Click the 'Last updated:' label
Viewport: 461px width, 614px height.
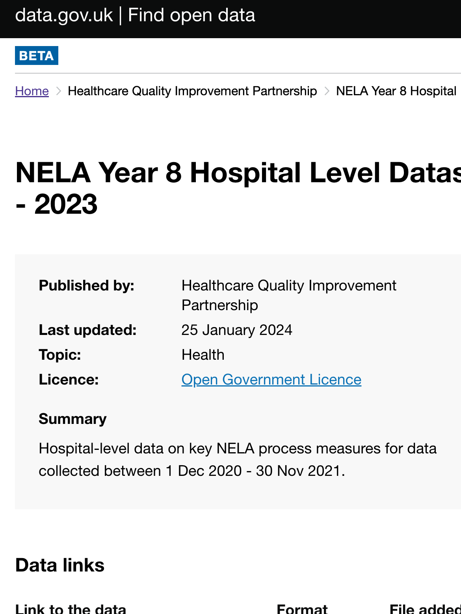click(87, 330)
